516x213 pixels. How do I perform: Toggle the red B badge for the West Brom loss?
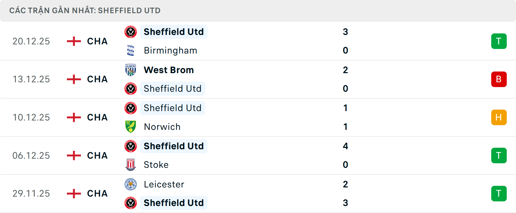(x=499, y=79)
